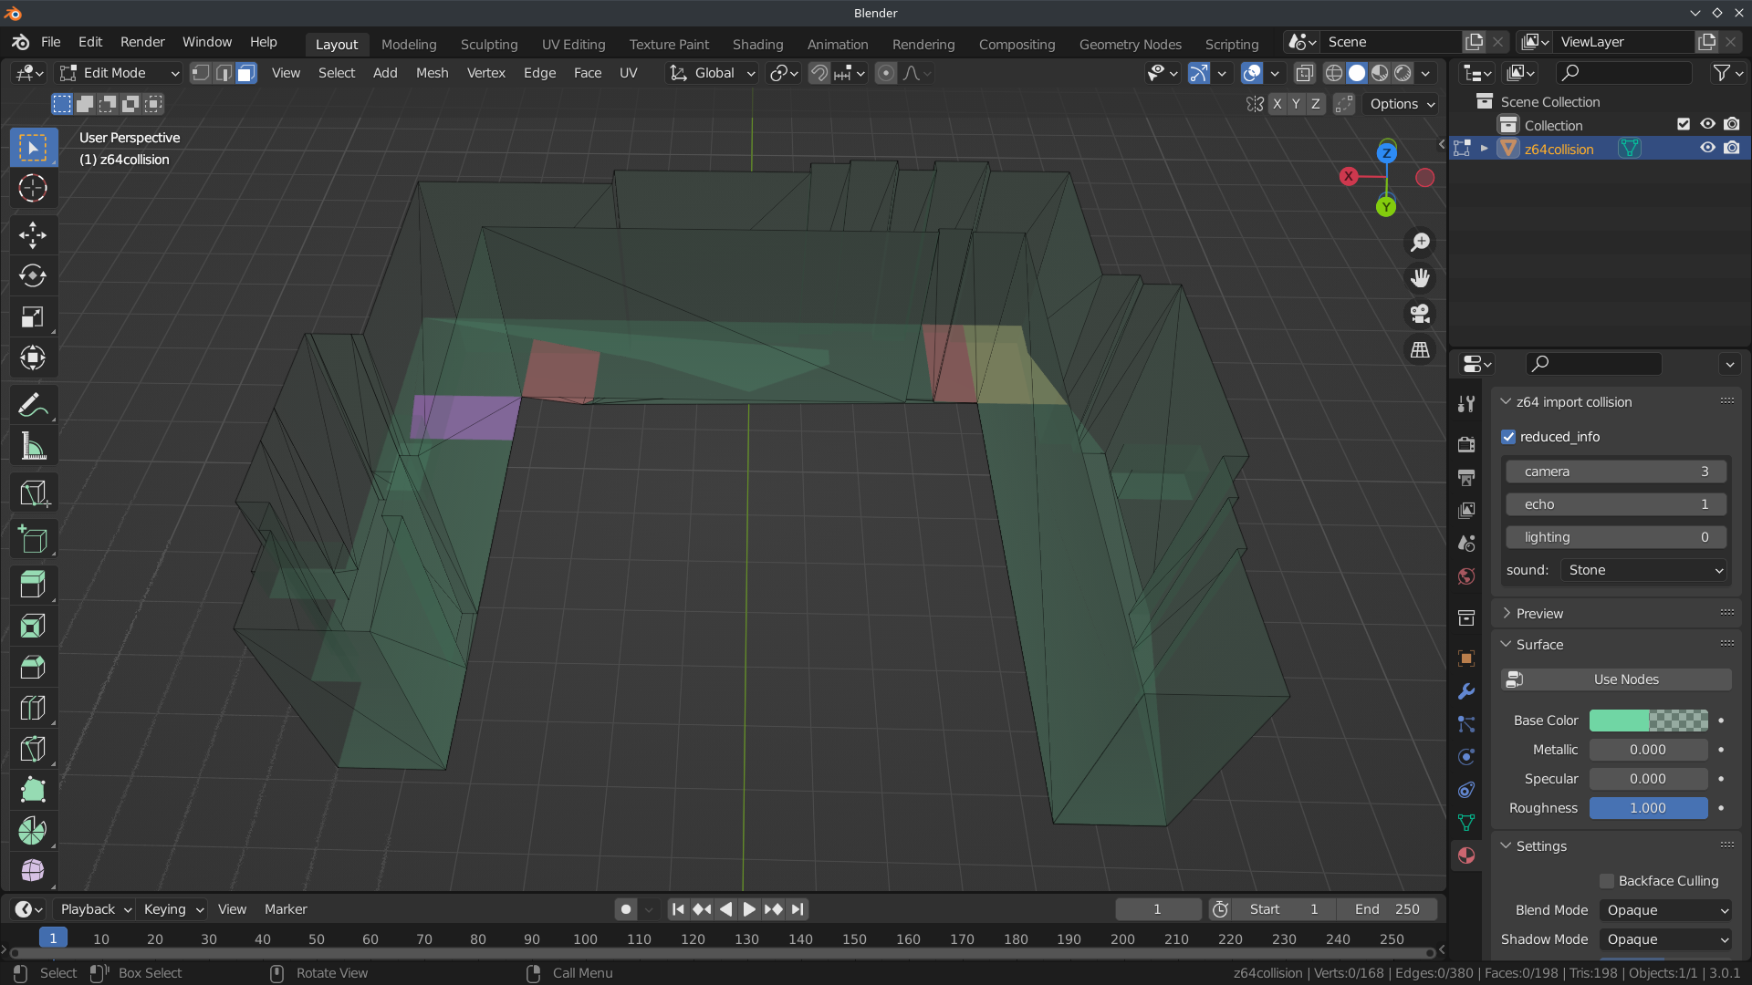Switch to the UV Editing workspace tab

[x=573, y=44]
